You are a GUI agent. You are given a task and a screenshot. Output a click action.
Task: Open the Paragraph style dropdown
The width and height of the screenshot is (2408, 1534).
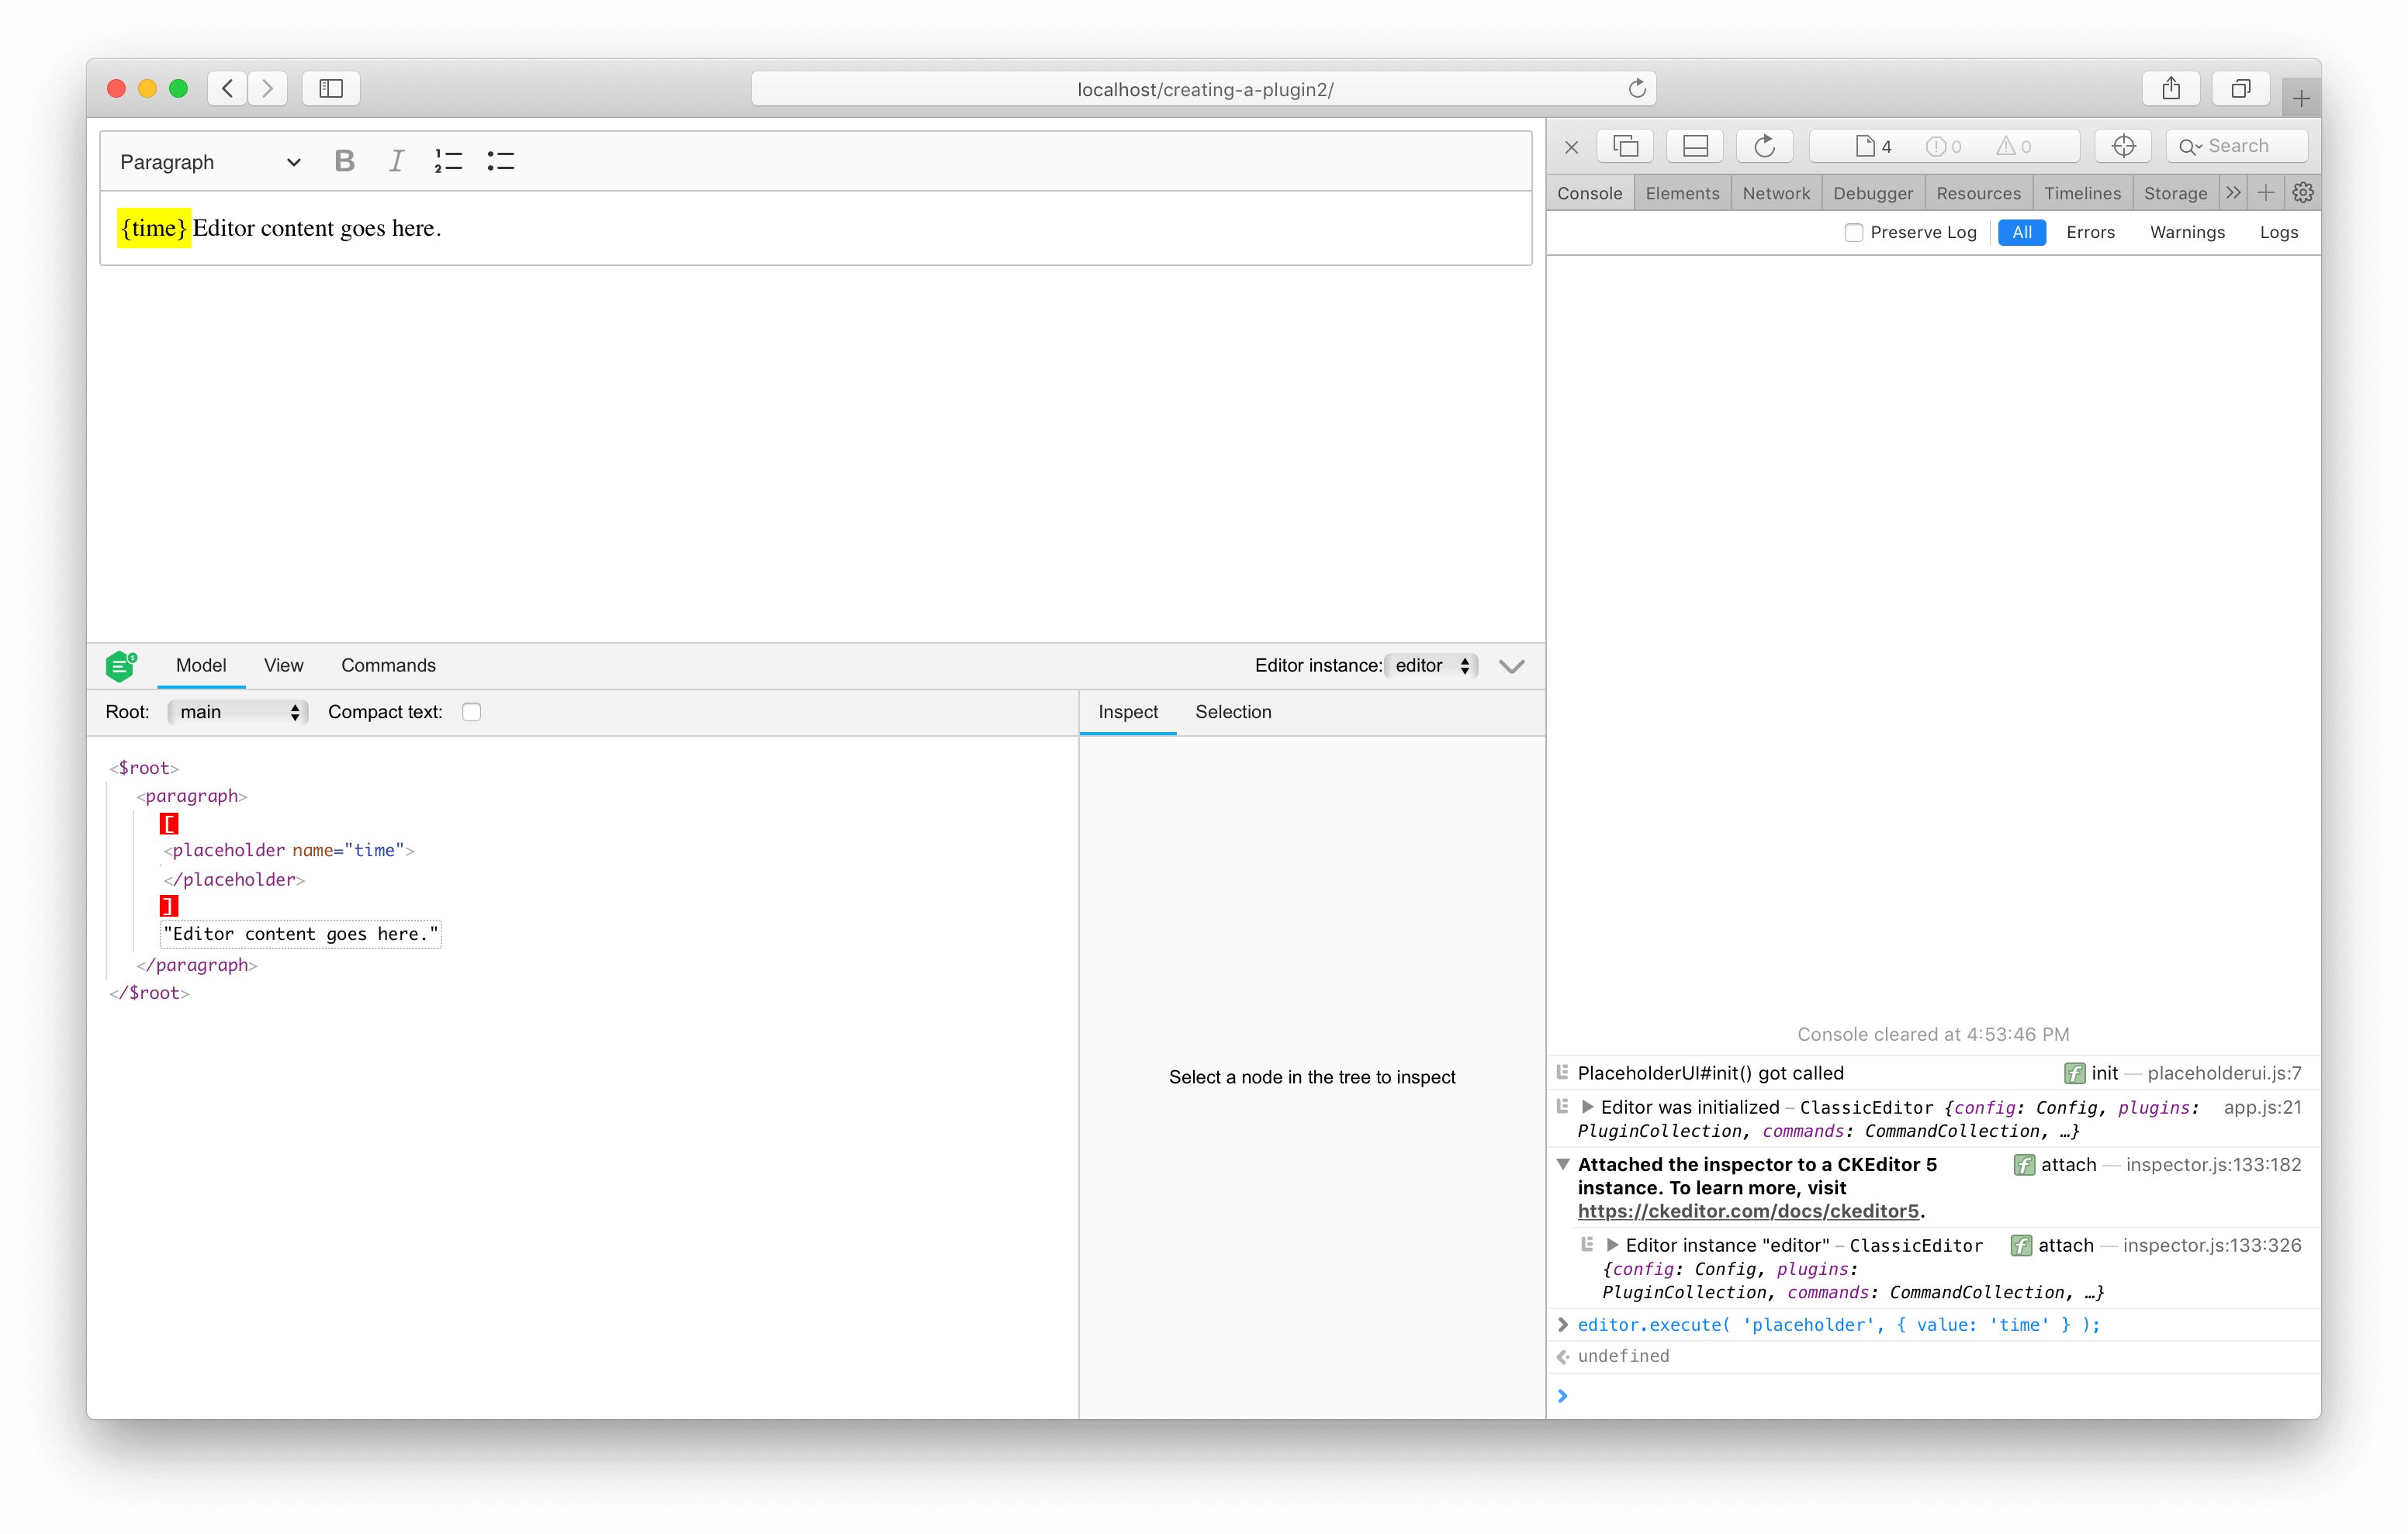click(210, 161)
